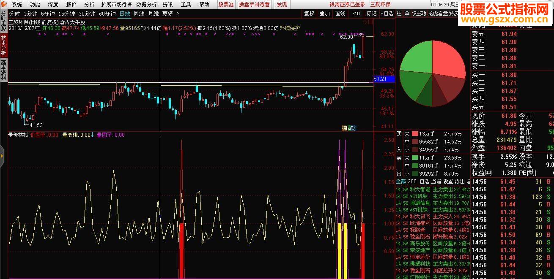
Task: Click the bright green large-sell legend swatch
Action: click(x=415, y=158)
